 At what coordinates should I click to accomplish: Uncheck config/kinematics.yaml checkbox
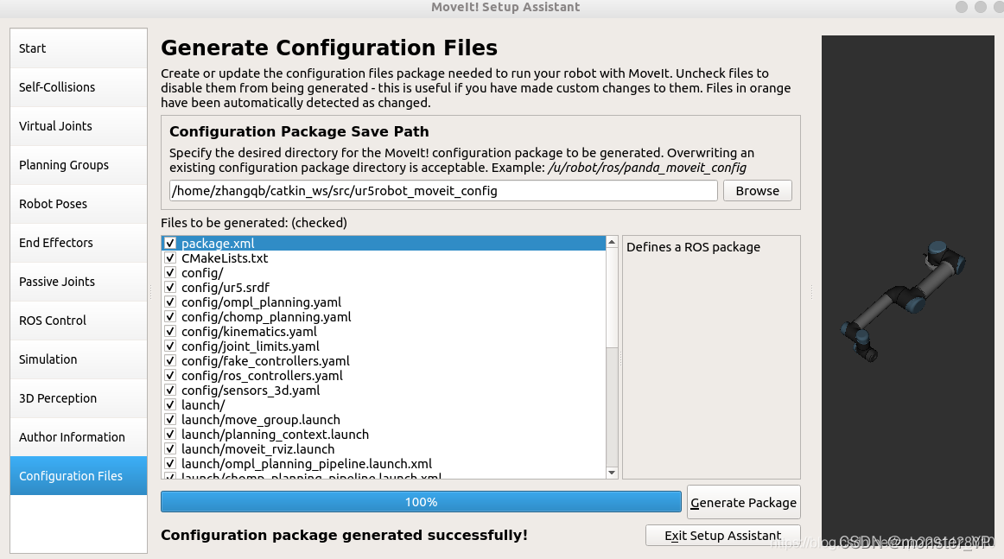(170, 332)
